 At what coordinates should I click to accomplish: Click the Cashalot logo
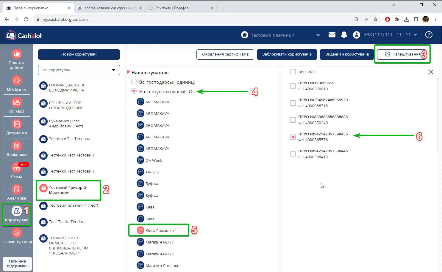point(24,35)
